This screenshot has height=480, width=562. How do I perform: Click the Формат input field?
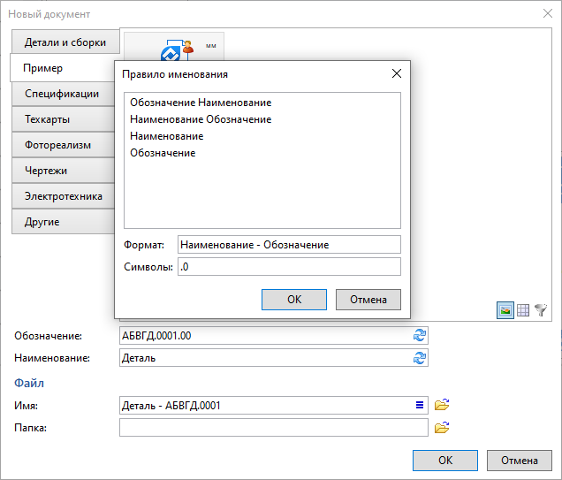[x=289, y=245]
